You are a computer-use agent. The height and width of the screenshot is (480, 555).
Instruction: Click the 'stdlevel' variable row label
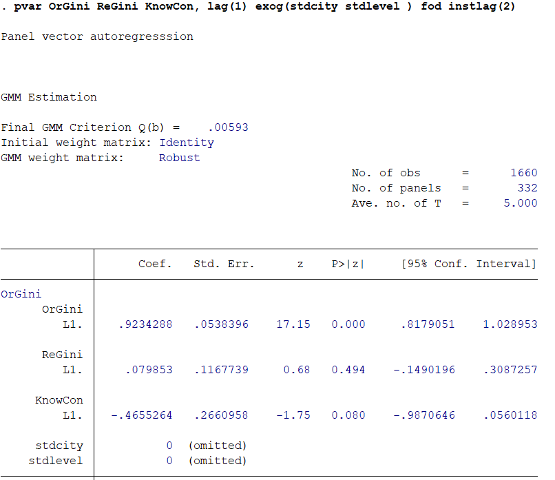[x=55, y=461]
